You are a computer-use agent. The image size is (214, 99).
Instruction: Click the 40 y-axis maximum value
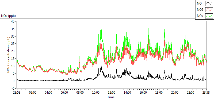[x=13, y=21]
